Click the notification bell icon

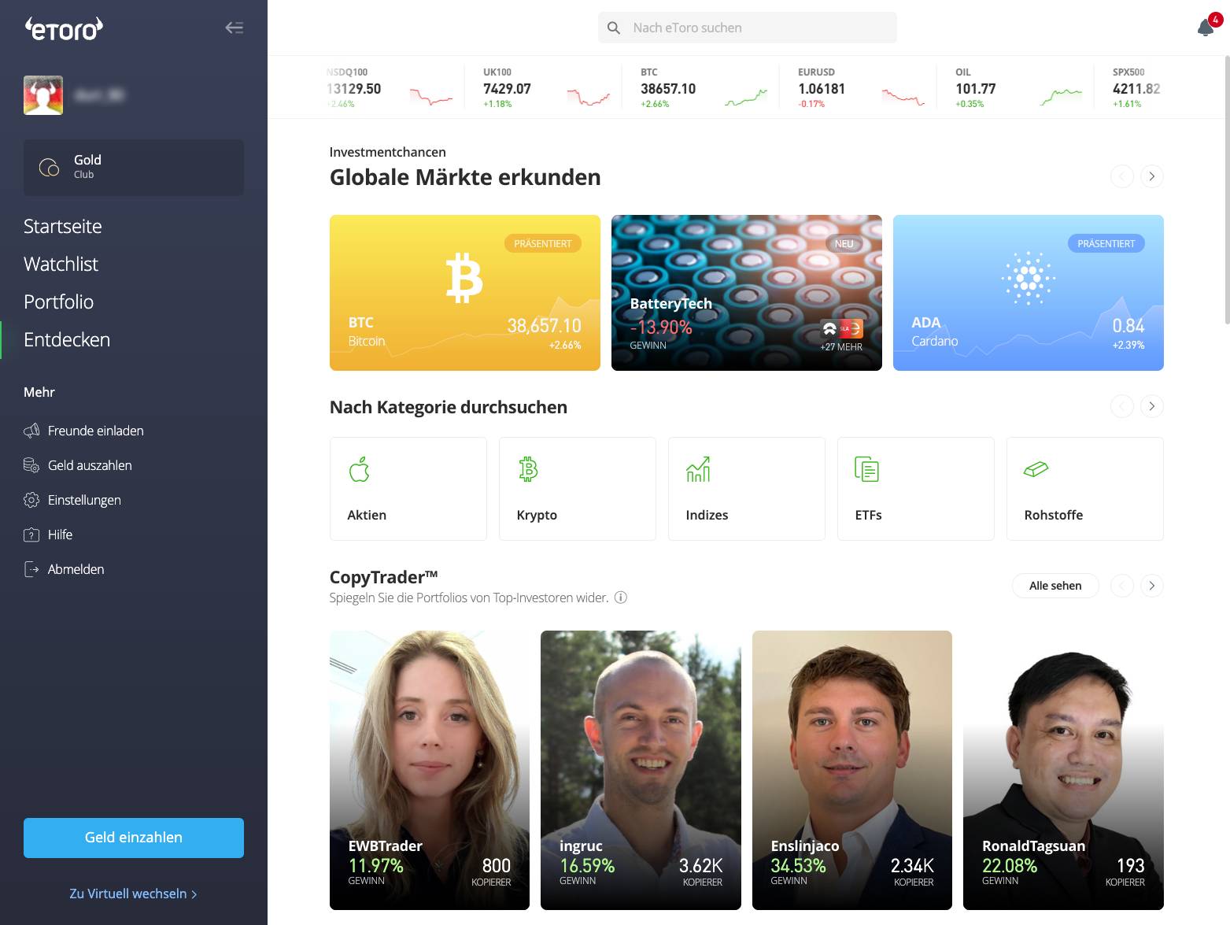[x=1205, y=28]
